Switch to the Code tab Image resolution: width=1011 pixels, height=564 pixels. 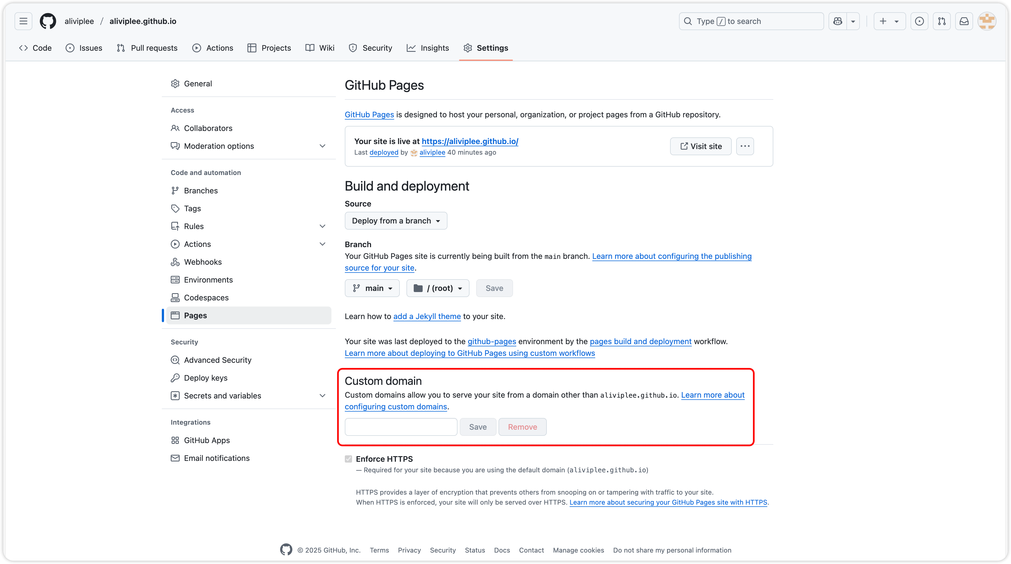(35, 48)
